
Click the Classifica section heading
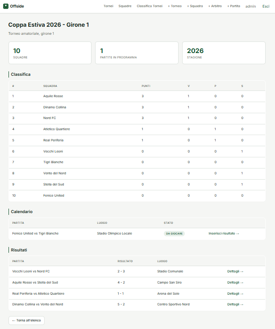coord(21,74)
